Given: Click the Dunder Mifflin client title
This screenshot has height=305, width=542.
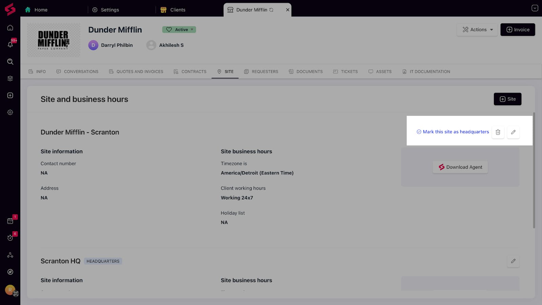Looking at the screenshot, I should click(x=115, y=30).
